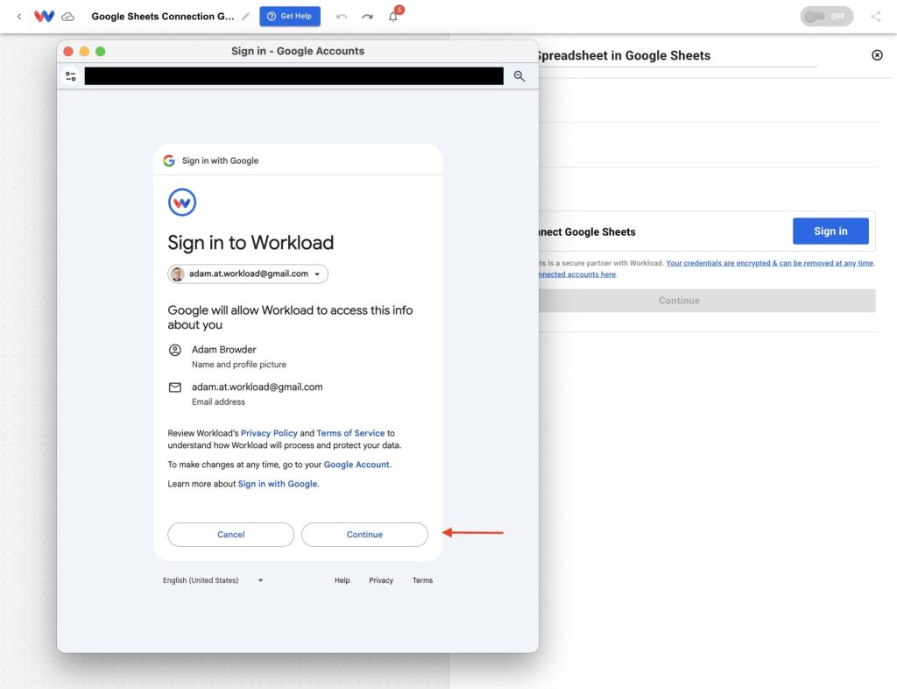
Task: Open Help footer link
Action: click(x=343, y=580)
